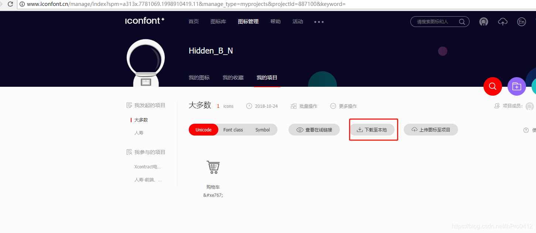The width and height of the screenshot is (536, 233).
Task: Switch to Font class format
Action: [233, 130]
